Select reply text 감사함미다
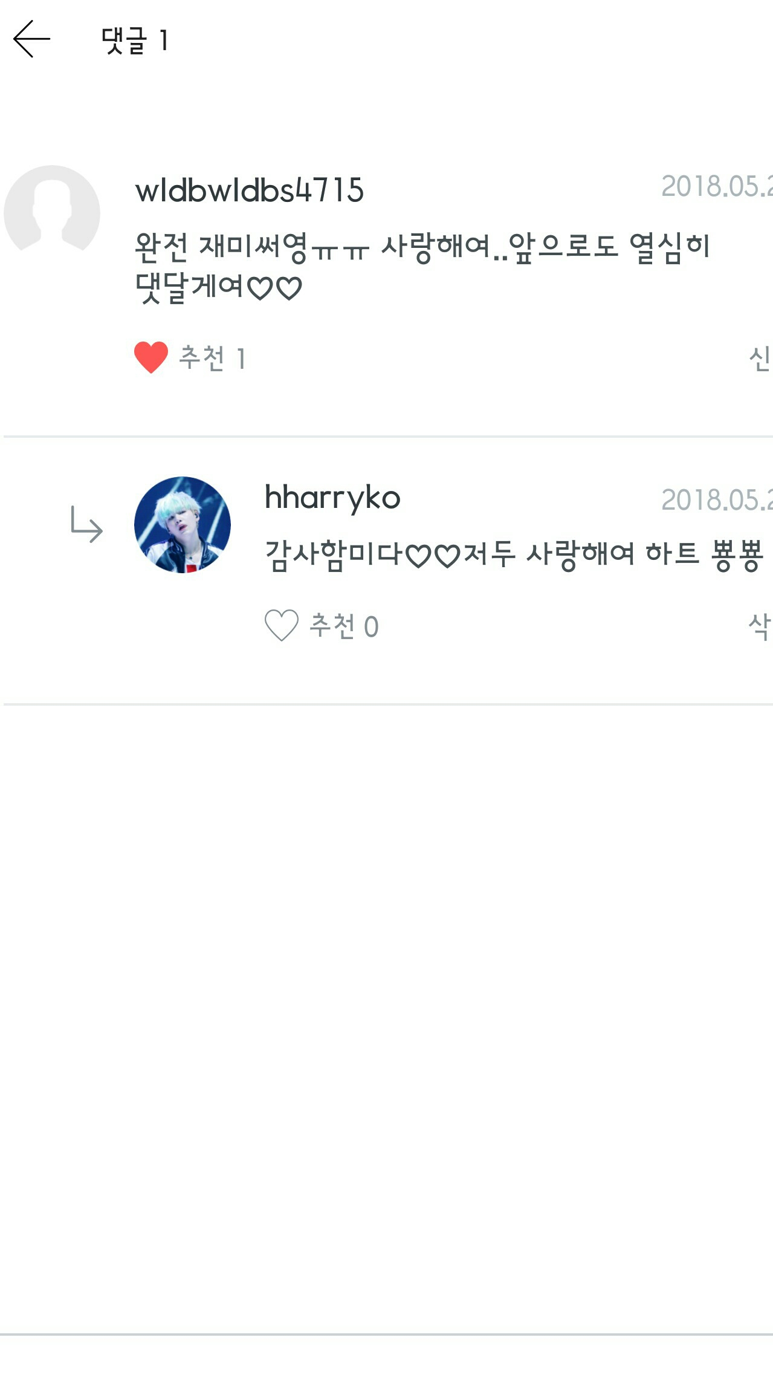The height and width of the screenshot is (1375, 773). click(334, 554)
